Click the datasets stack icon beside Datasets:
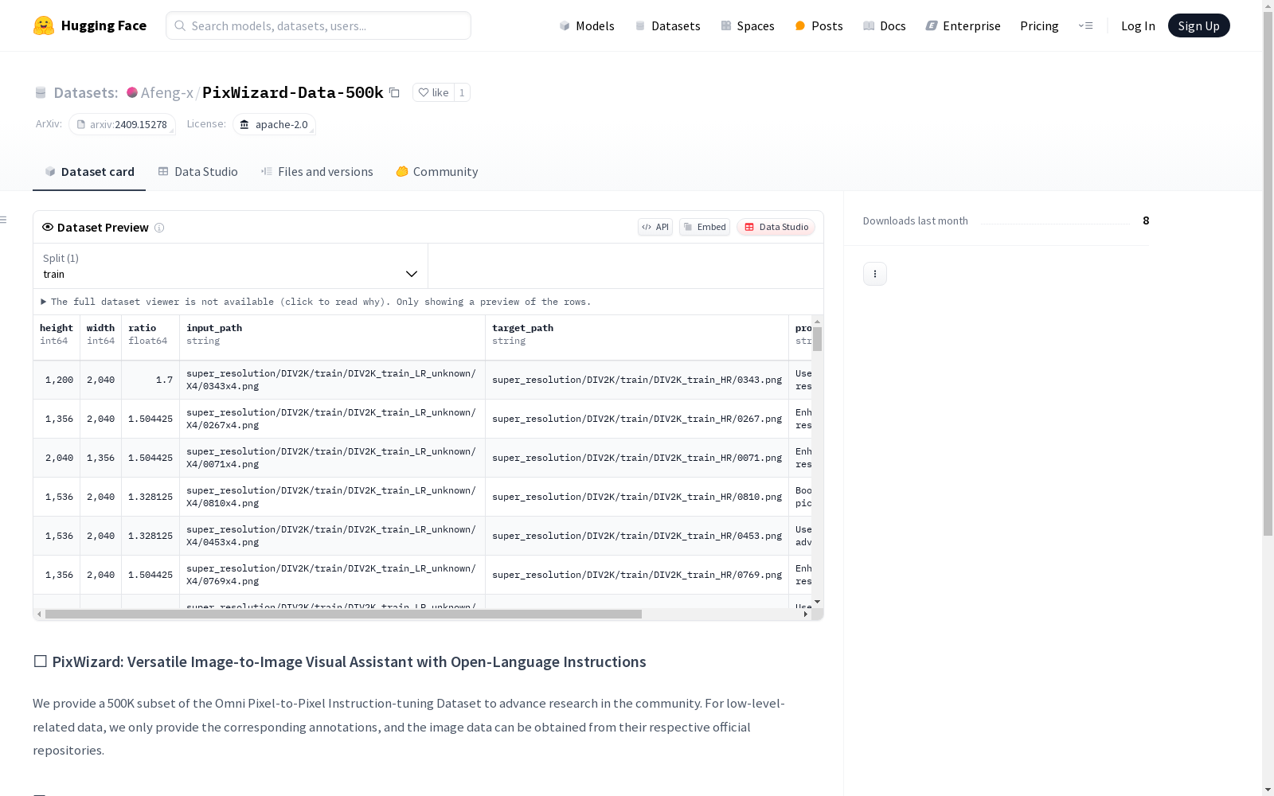Screen dimensions: 1274x796 [x=41, y=92]
